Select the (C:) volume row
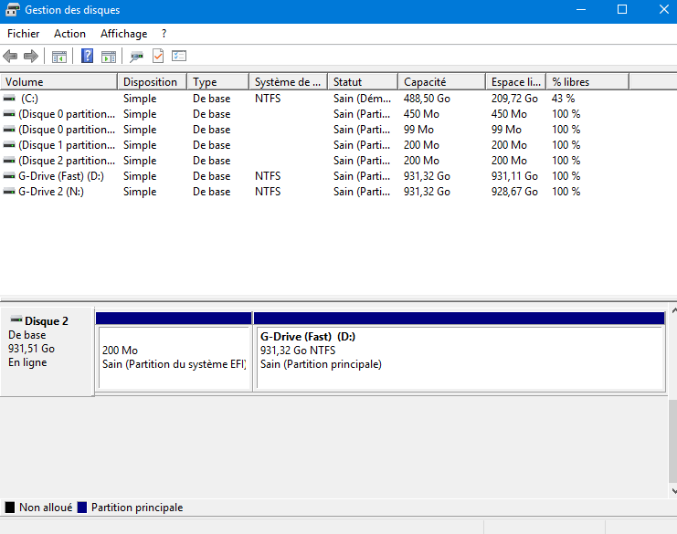677x534 pixels. (29, 99)
